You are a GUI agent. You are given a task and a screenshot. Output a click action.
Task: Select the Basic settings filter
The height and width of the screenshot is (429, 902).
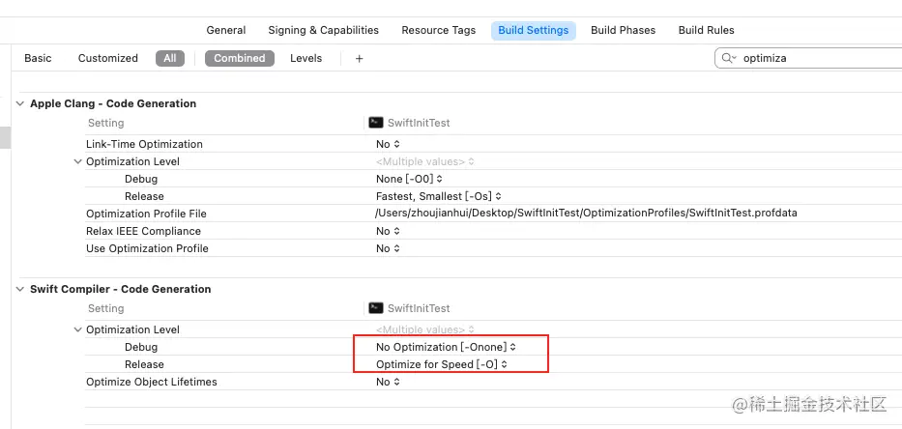pos(38,58)
